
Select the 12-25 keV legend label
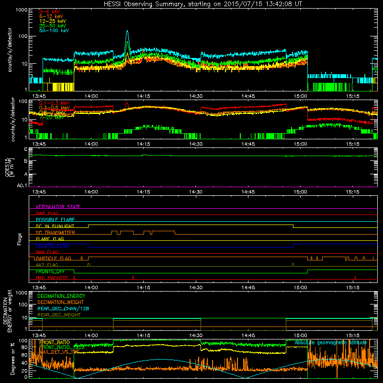pyautogui.click(x=53, y=21)
